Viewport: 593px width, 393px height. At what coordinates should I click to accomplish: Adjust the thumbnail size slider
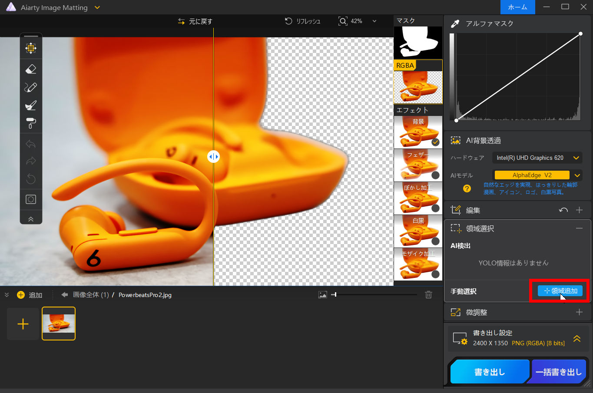(x=334, y=295)
